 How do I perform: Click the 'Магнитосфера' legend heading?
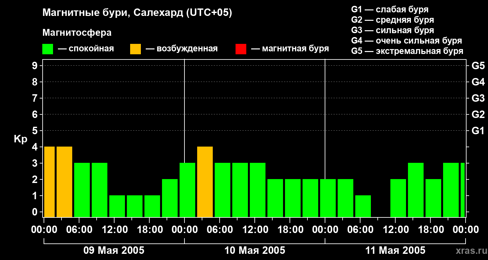[77, 33]
